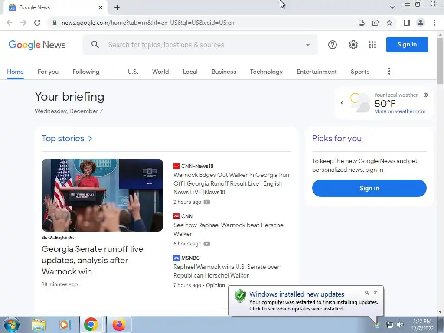
Task: Open the Top stories heading link
Action: [67, 138]
